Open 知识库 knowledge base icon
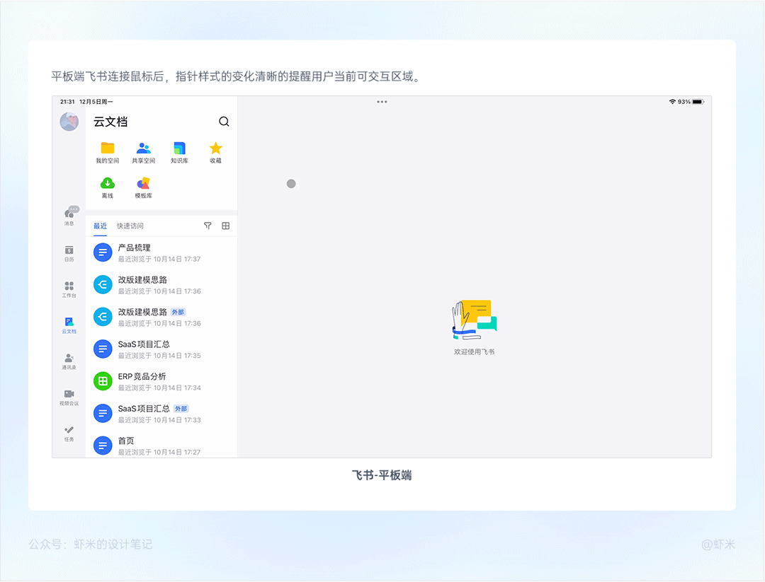 (179, 149)
